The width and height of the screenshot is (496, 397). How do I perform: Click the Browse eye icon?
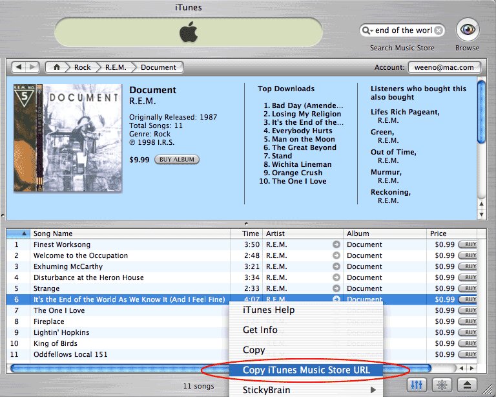[x=468, y=30]
